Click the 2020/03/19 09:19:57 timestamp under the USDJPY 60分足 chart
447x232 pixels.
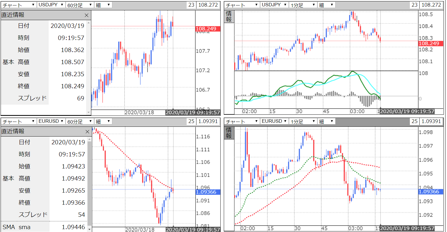[x=193, y=112]
